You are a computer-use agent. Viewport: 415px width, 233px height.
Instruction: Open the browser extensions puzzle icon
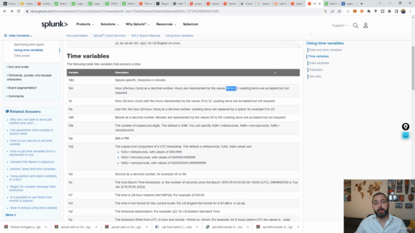pos(389,12)
